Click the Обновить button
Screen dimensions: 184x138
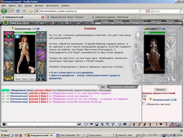pos(160,90)
